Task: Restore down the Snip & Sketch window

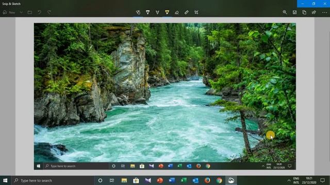Action: point(313,4)
